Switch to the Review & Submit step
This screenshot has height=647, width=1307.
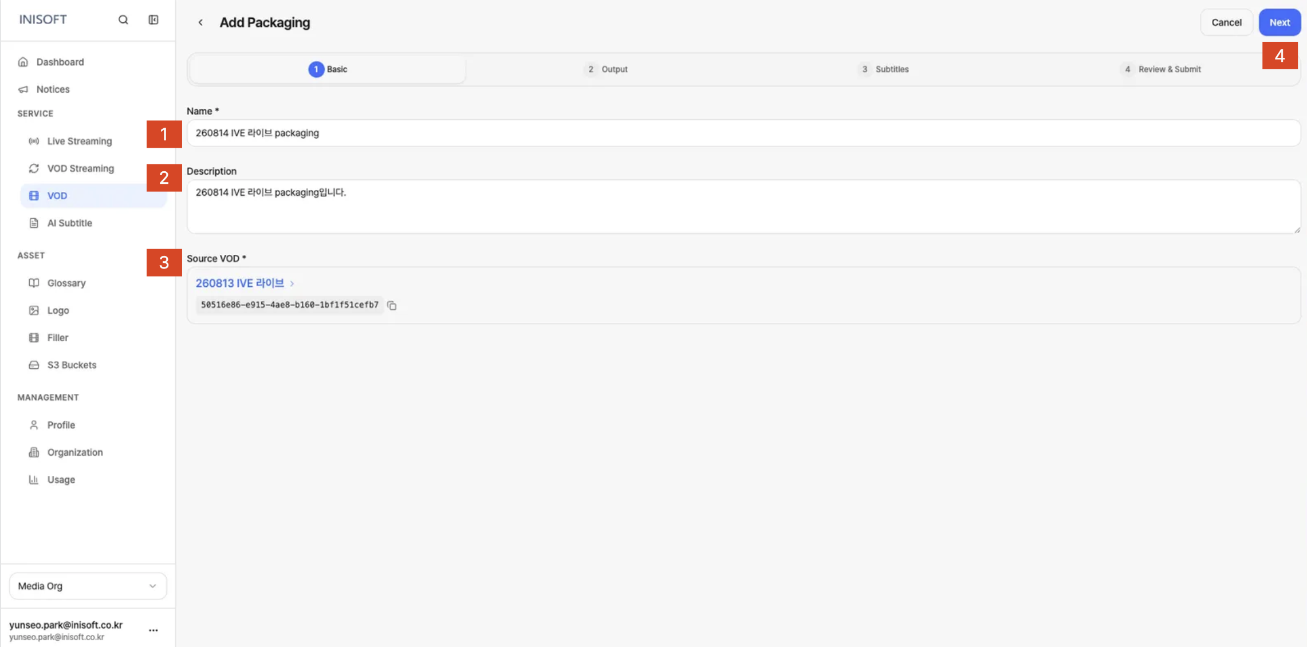(1161, 69)
